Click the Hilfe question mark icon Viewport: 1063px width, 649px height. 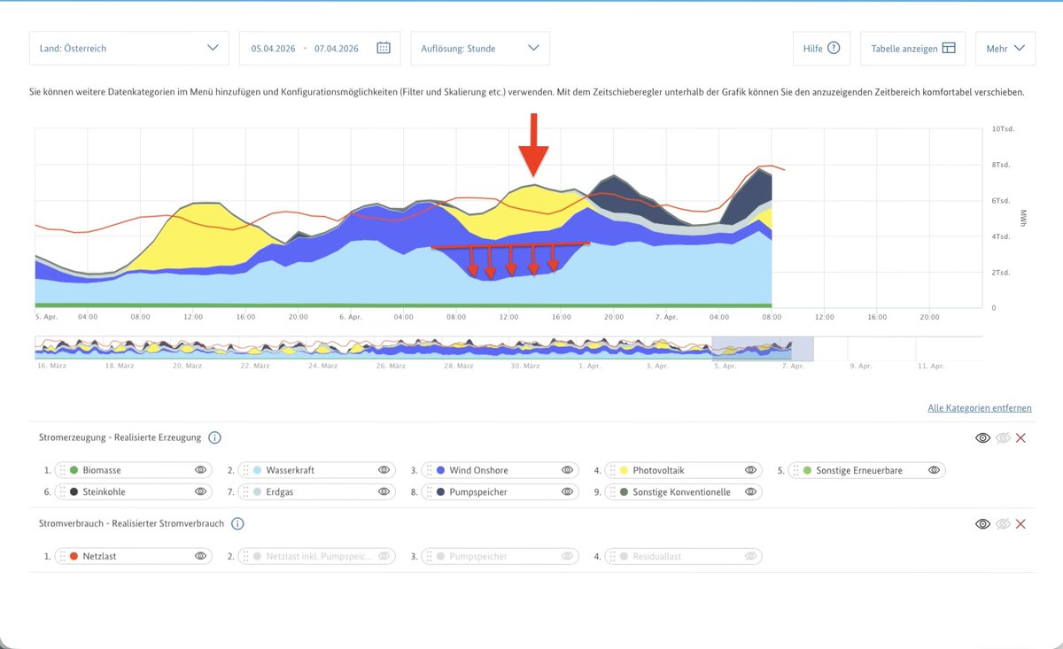pos(834,48)
